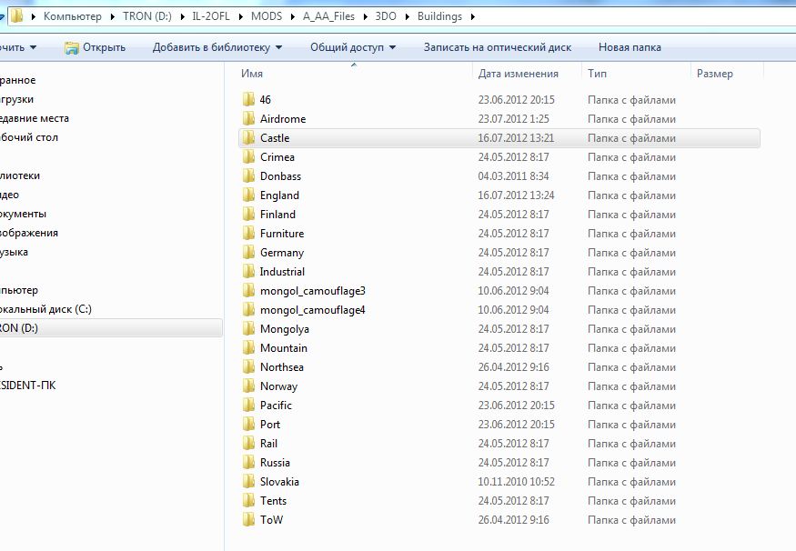Select TRON (D:) drive in navigation pane
Screen dimensions: 796x551
pos(111,328)
